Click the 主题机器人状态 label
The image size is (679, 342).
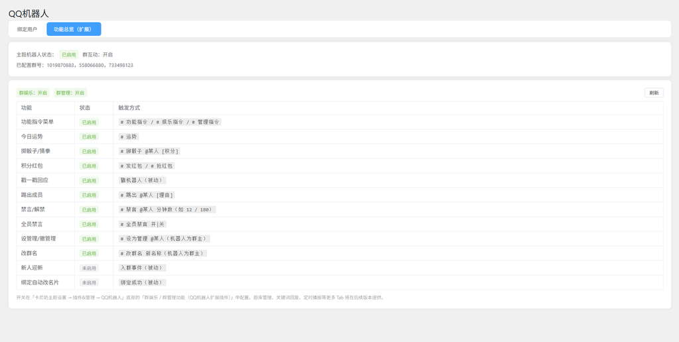coord(36,54)
